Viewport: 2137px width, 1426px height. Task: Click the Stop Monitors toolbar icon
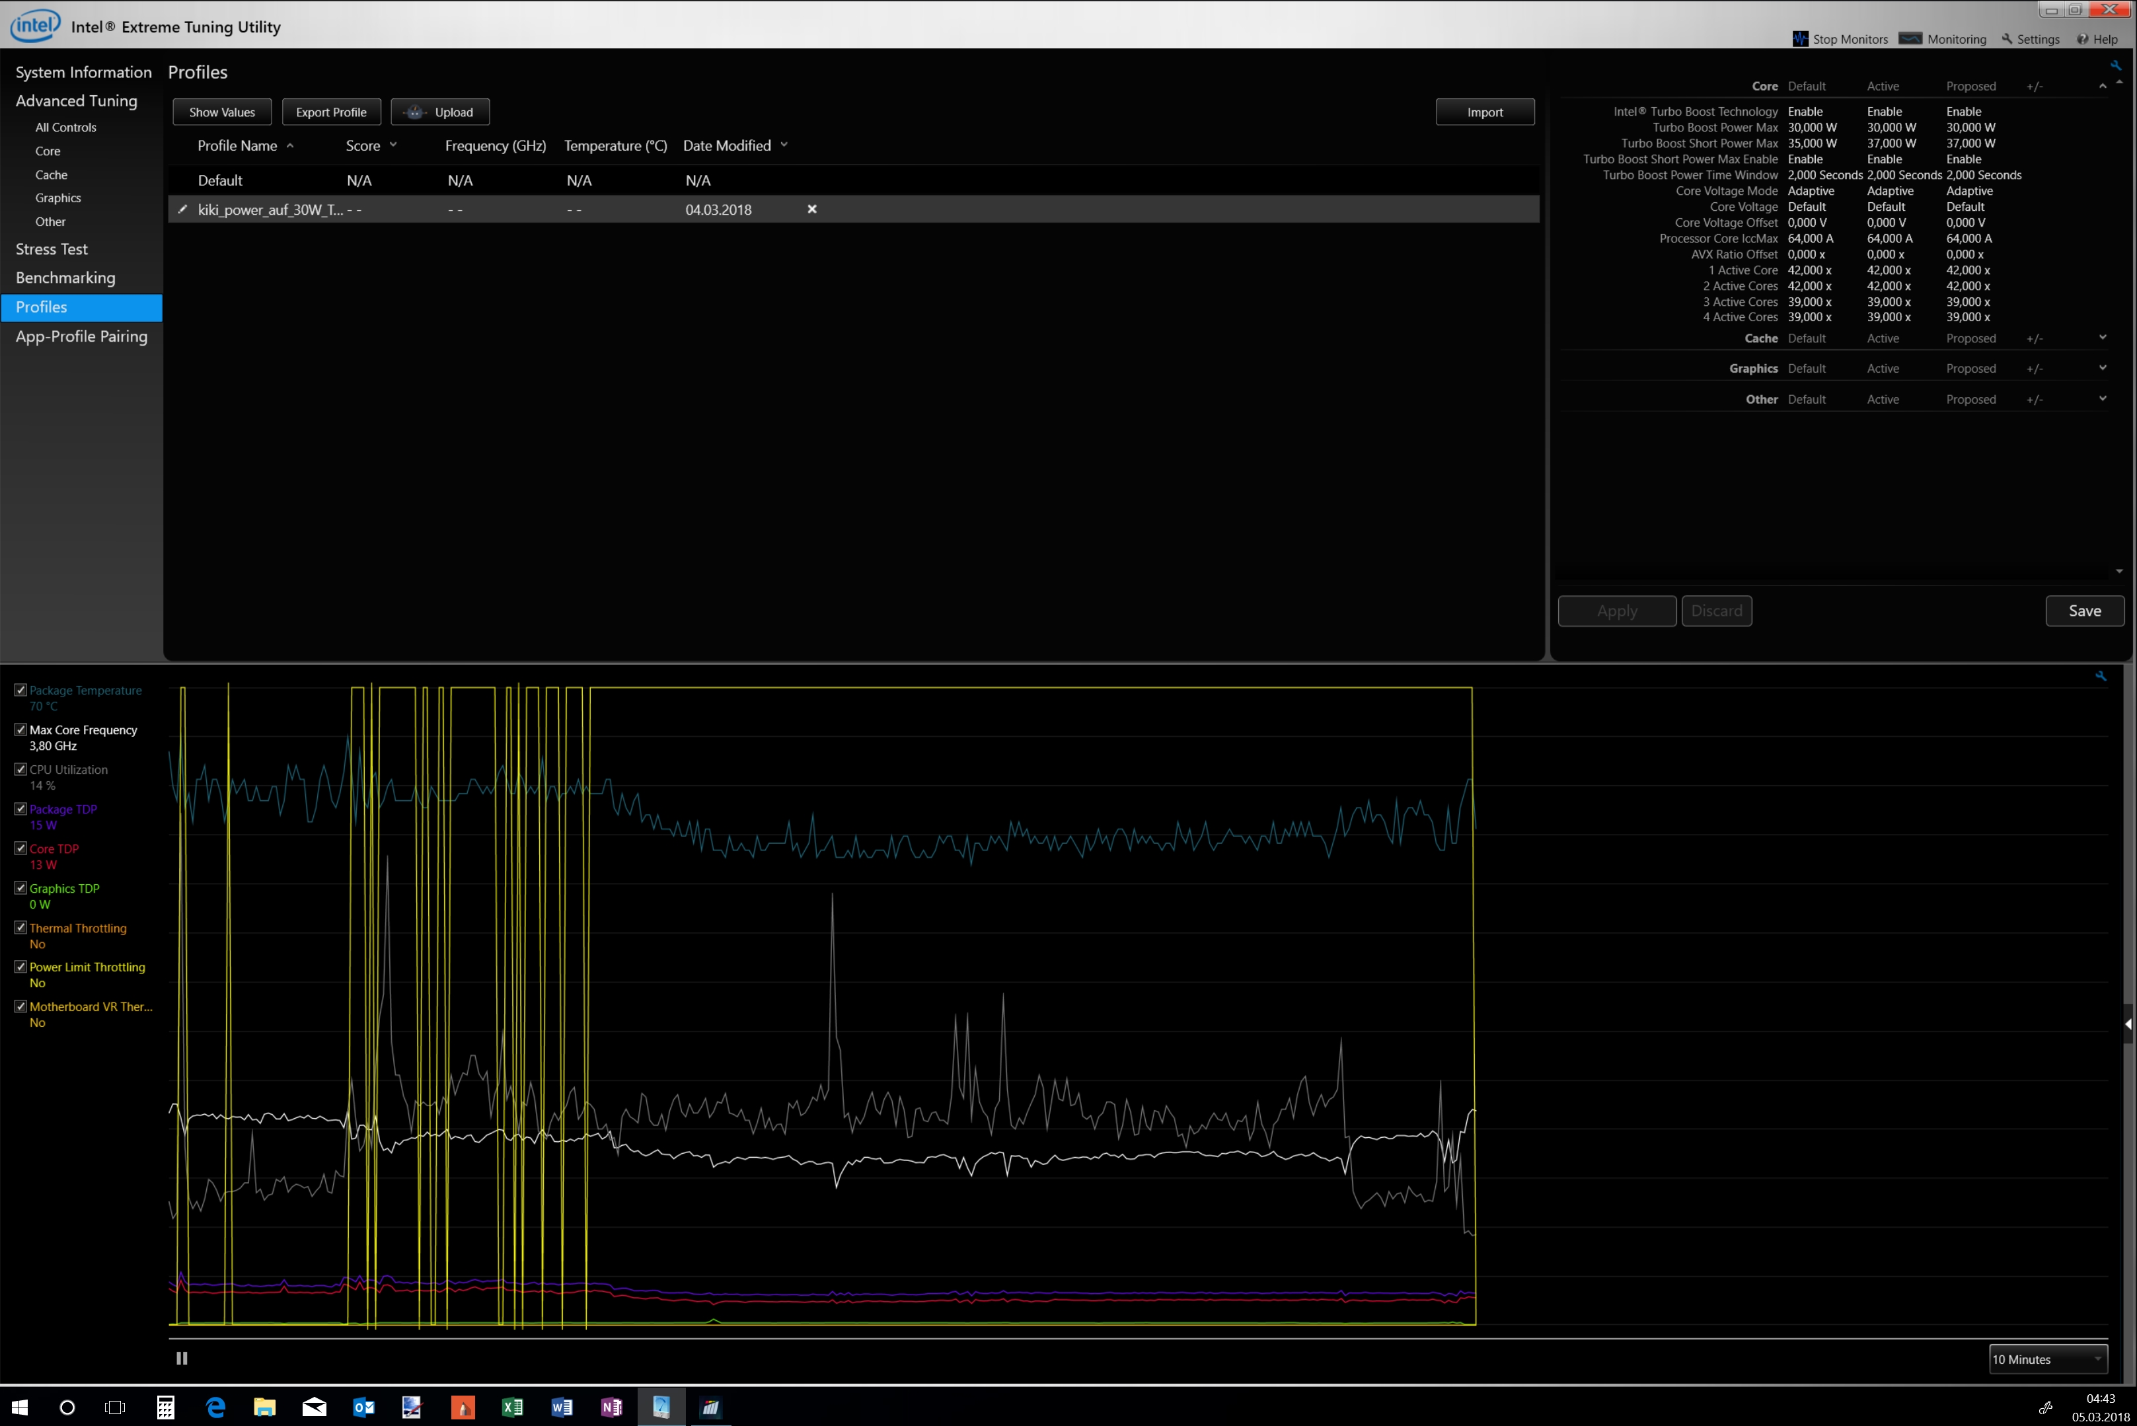[1801, 39]
